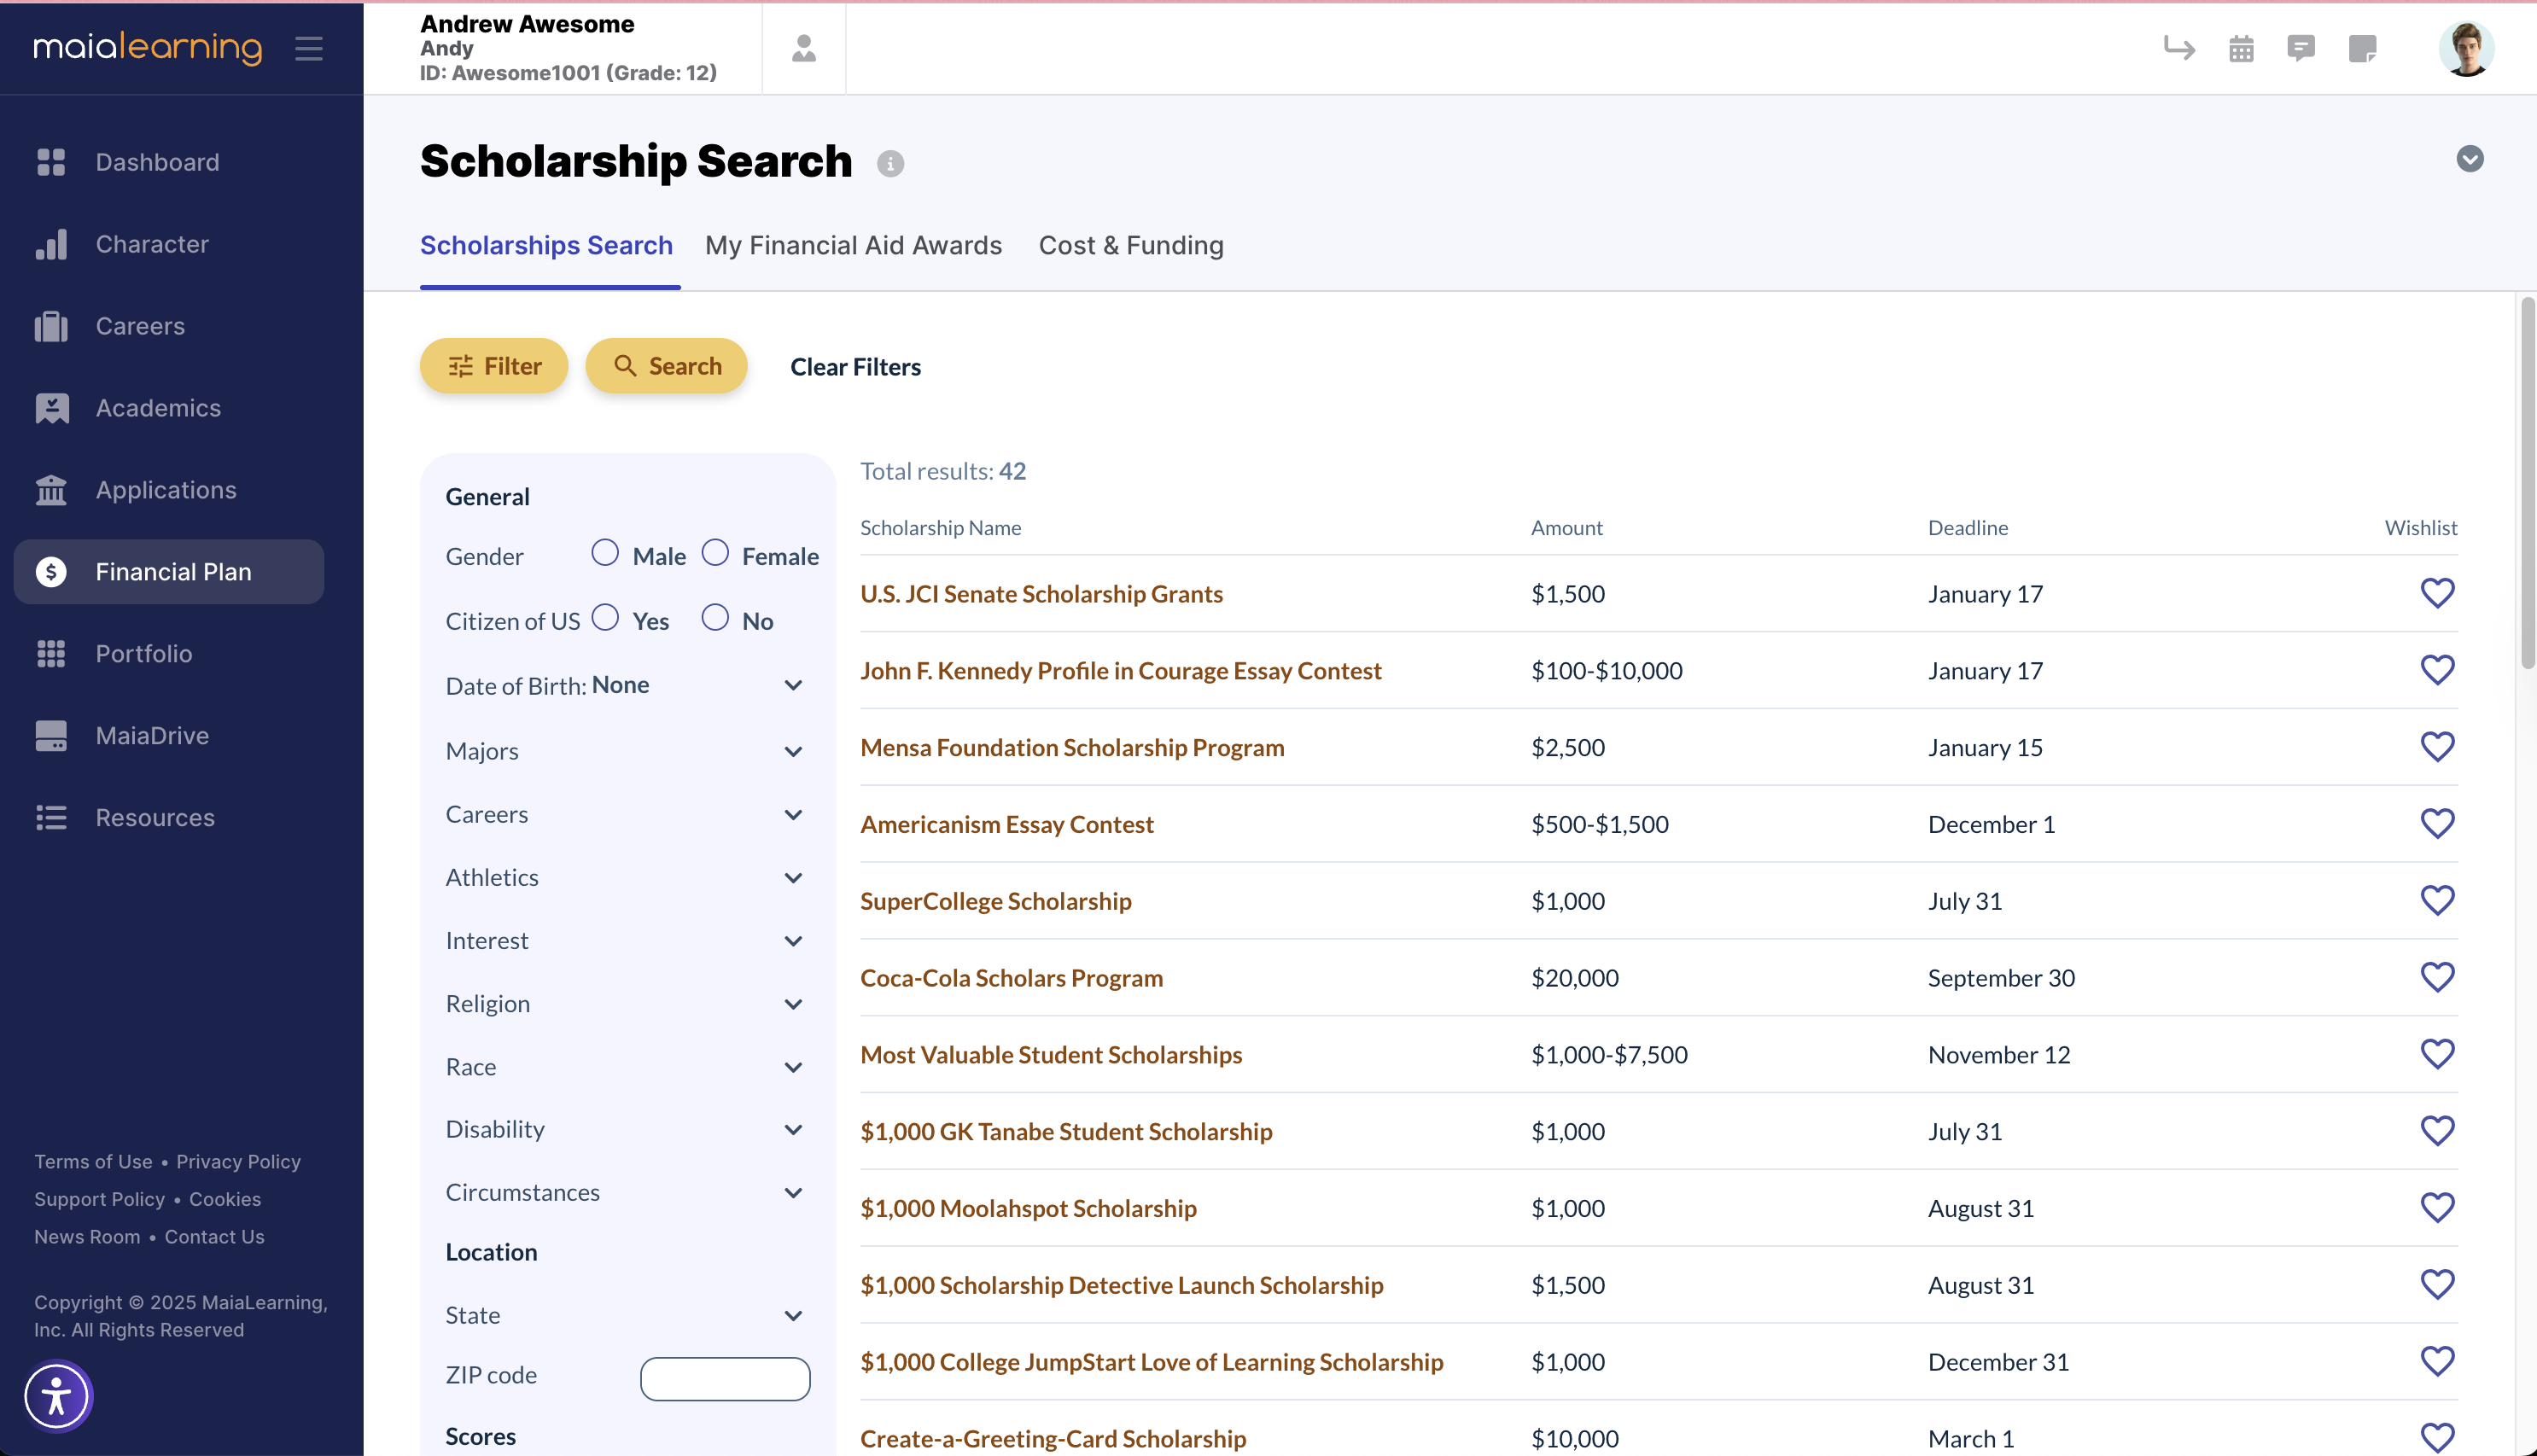This screenshot has height=1456, width=2537.
Task: Switch to My Financial Aid Awards tab
Action: (853, 245)
